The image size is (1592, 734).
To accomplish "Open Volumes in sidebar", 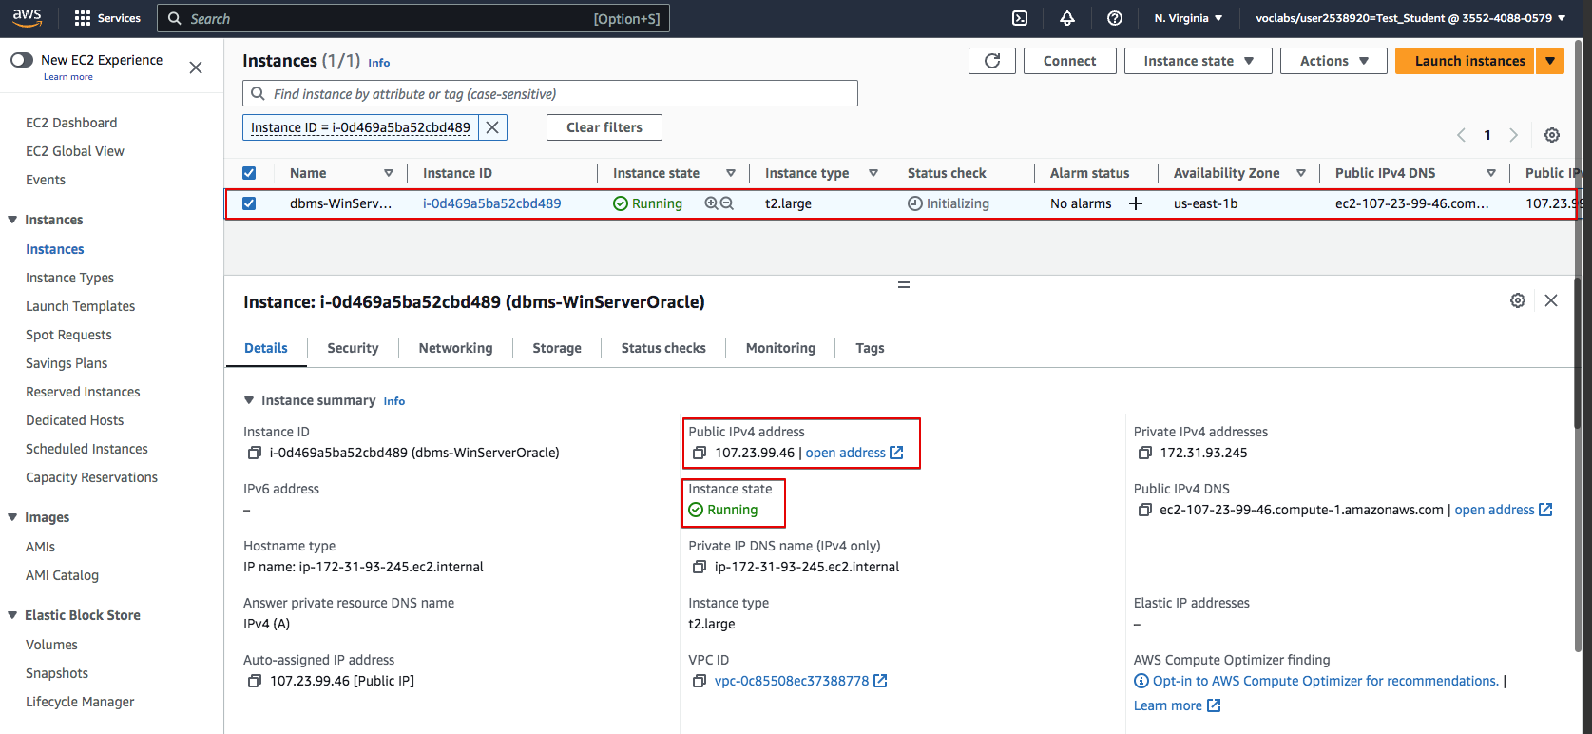I will point(51,645).
